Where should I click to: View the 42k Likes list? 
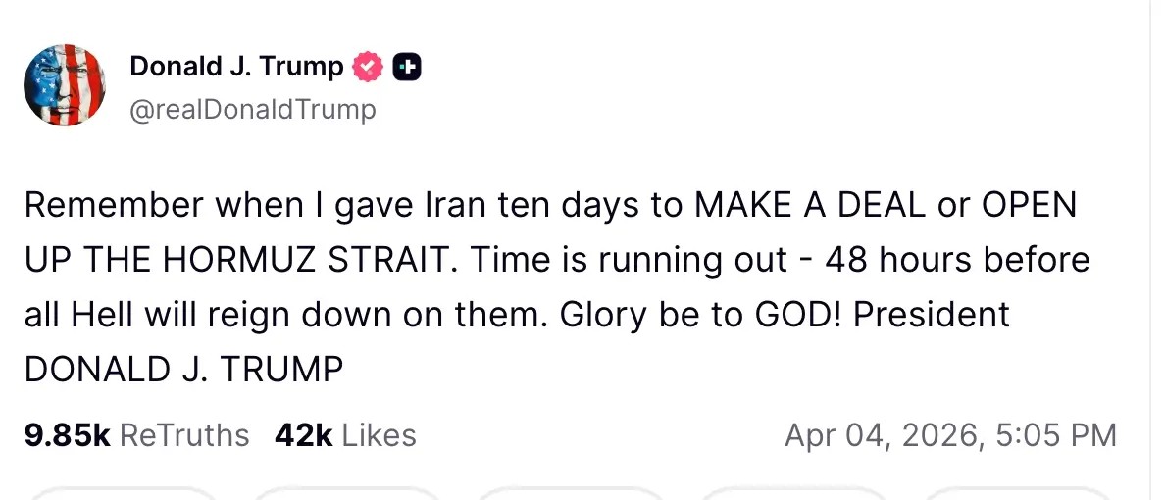coord(345,434)
